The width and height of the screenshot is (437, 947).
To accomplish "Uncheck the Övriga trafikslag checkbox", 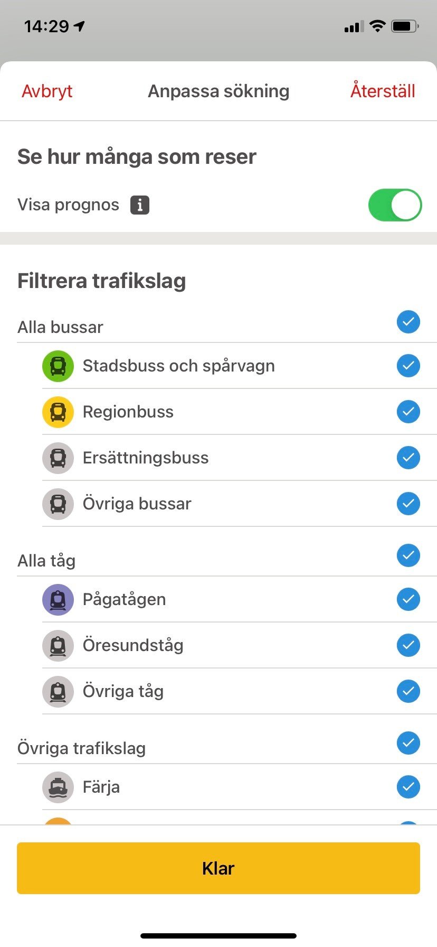I will [408, 743].
